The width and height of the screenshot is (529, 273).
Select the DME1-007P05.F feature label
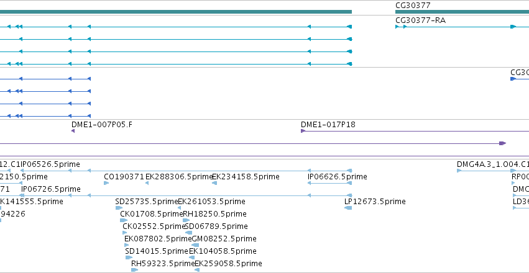pyautogui.click(x=102, y=125)
